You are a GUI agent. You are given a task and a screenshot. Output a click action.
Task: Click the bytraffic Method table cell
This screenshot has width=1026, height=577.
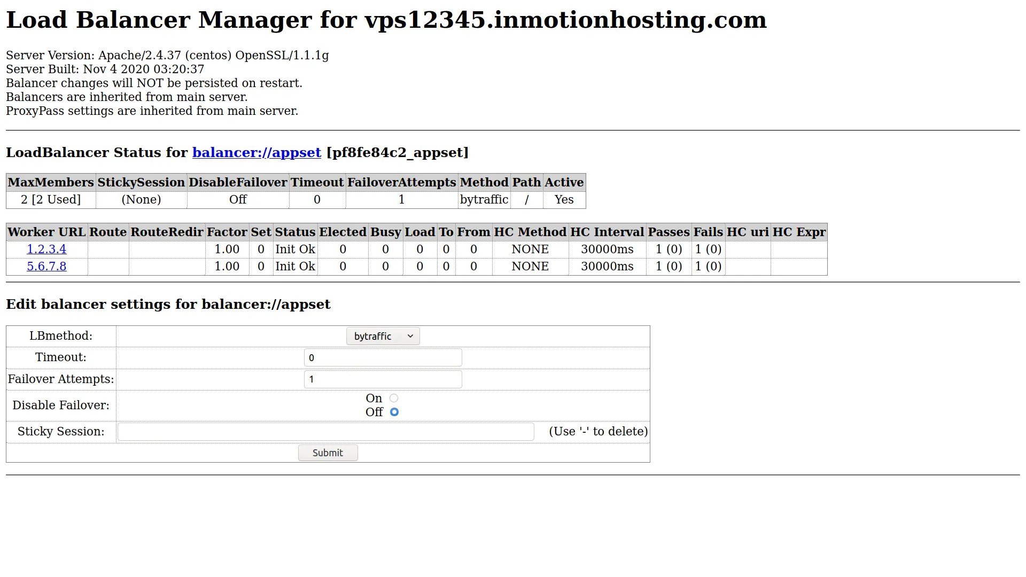click(x=484, y=199)
